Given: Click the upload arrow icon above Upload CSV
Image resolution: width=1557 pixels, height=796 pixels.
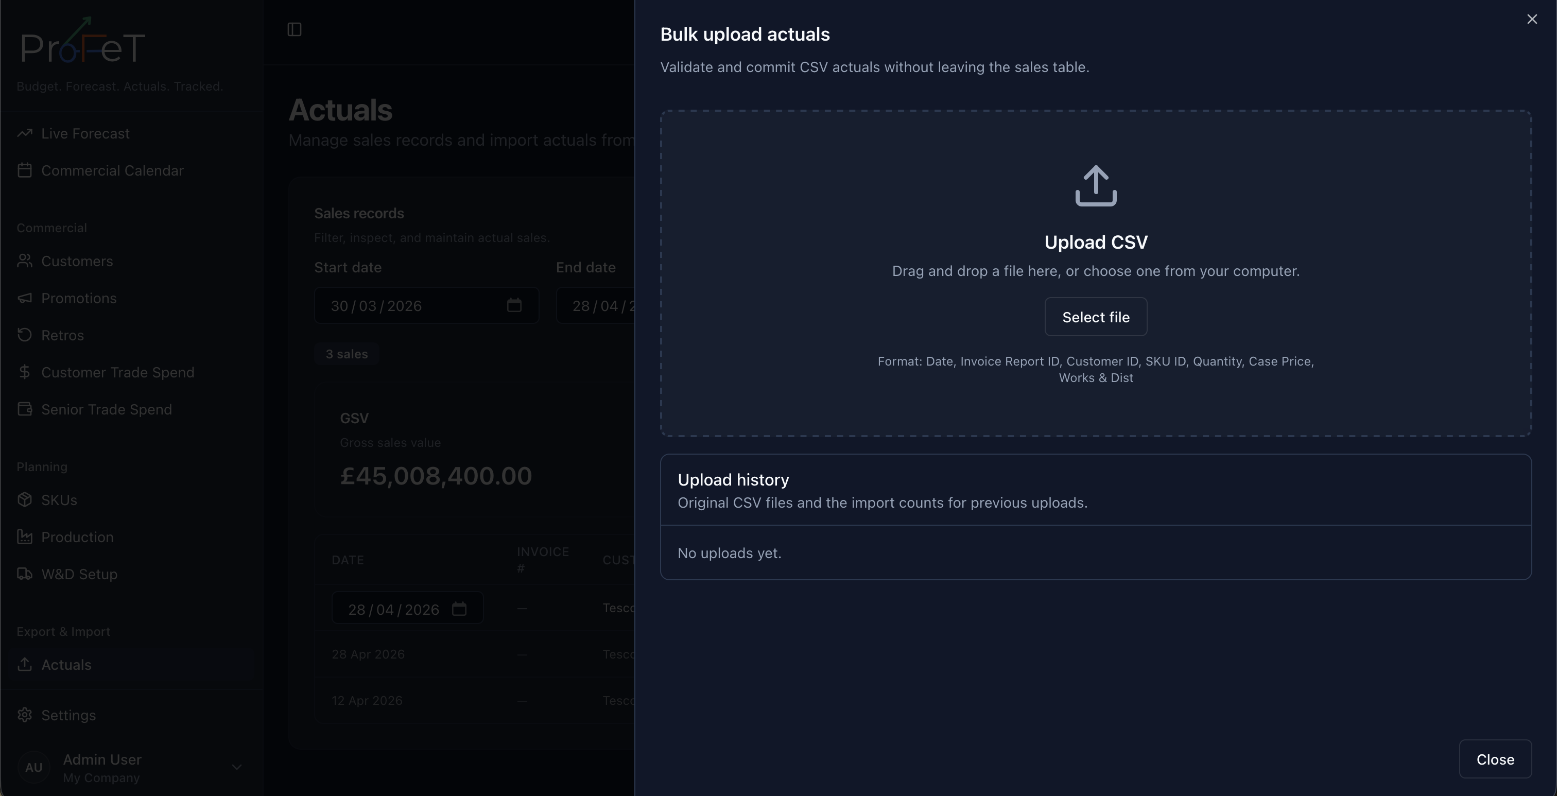Looking at the screenshot, I should tap(1096, 185).
